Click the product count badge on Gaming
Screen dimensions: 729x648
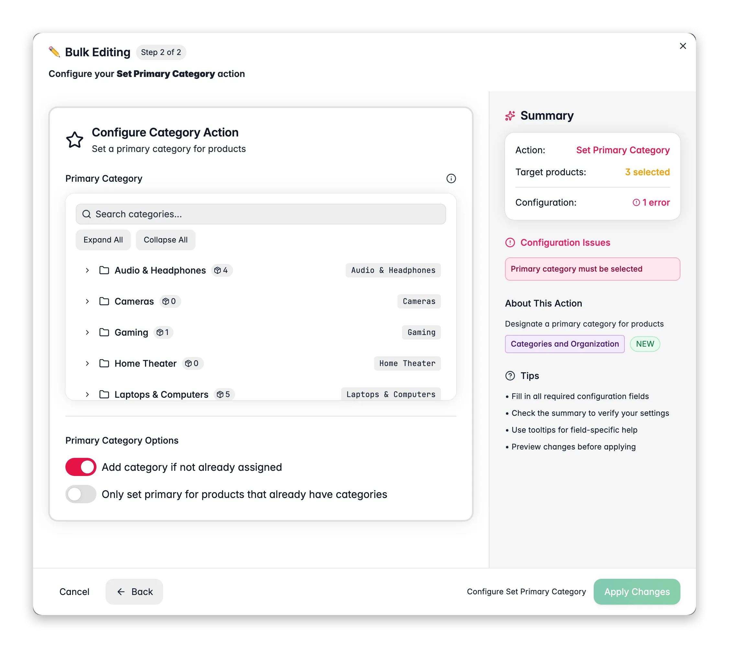[163, 332]
